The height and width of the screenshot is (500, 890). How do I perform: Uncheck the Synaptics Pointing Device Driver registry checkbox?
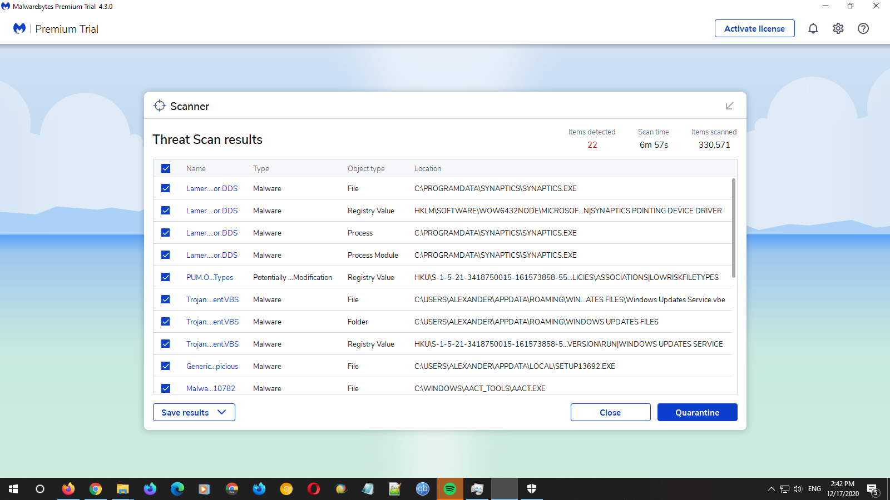point(166,211)
